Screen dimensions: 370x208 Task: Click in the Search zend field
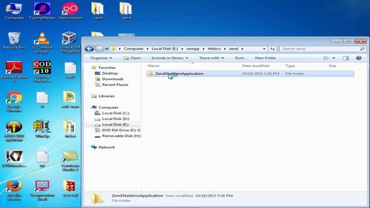(x=320, y=49)
